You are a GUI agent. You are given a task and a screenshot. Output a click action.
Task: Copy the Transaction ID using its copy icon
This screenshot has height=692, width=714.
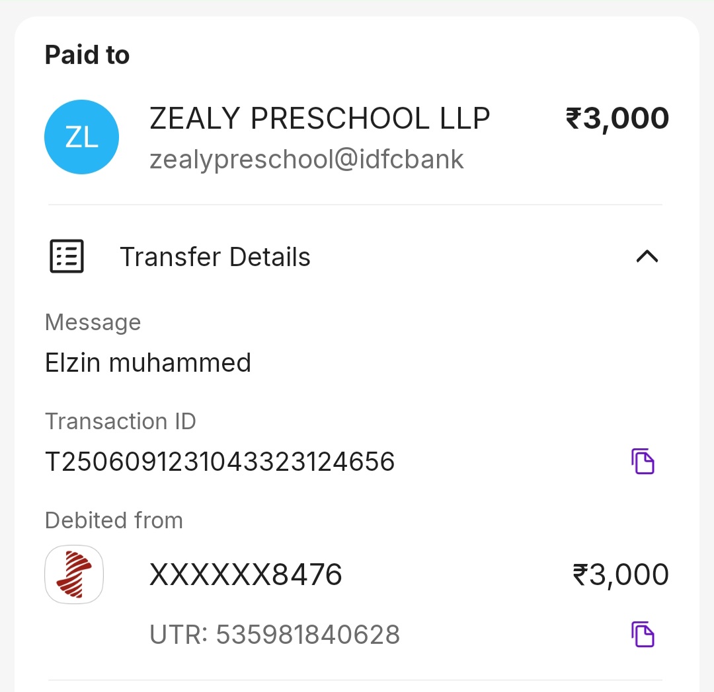[643, 461]
